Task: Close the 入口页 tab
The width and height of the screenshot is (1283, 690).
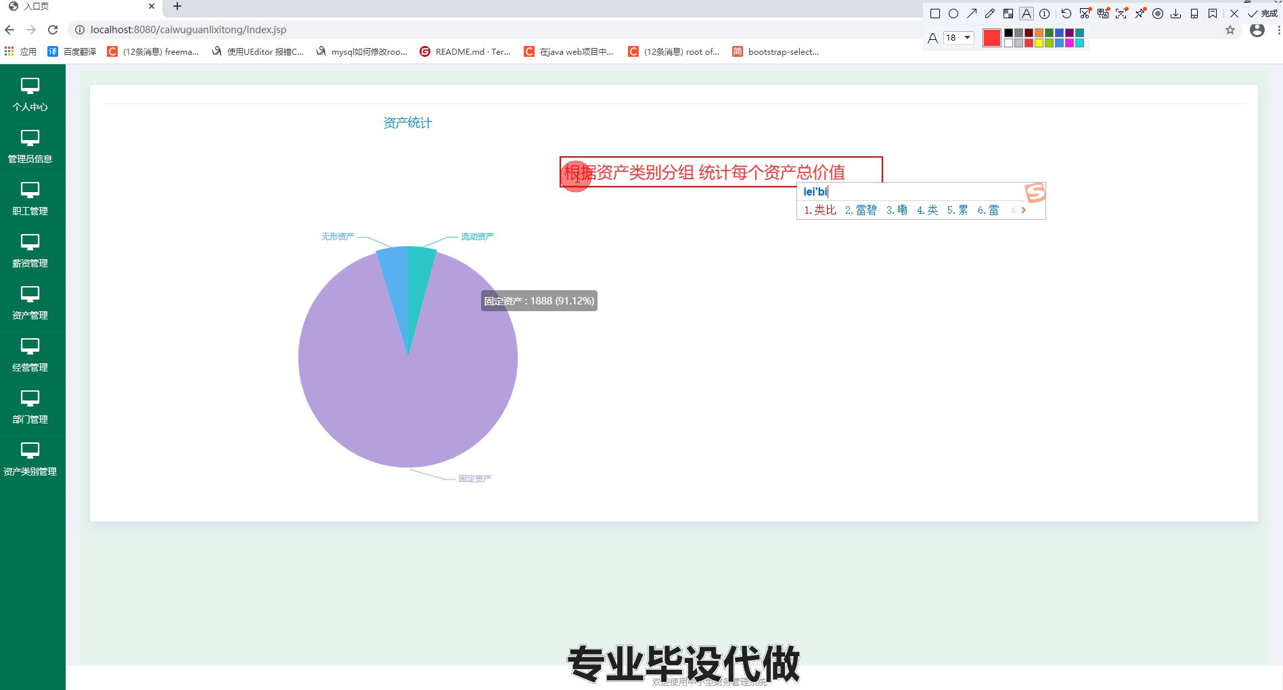Action: click(152, 7)
